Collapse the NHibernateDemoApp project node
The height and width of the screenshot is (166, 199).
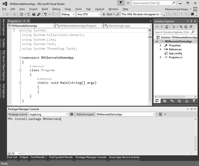(157, 42)
